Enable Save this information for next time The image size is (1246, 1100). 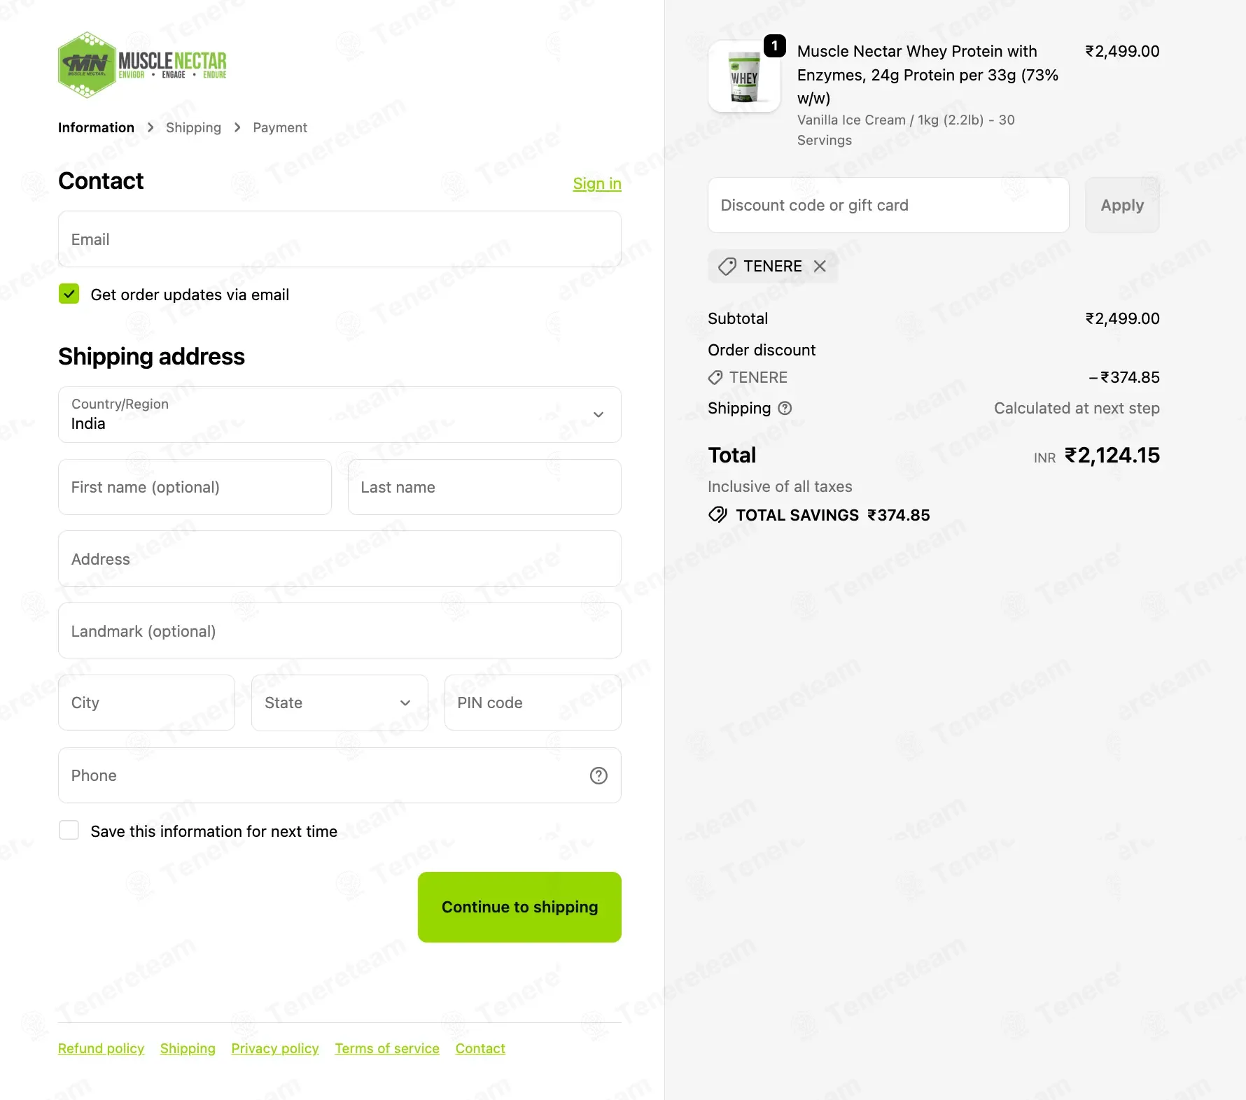[x=69, y=831]
